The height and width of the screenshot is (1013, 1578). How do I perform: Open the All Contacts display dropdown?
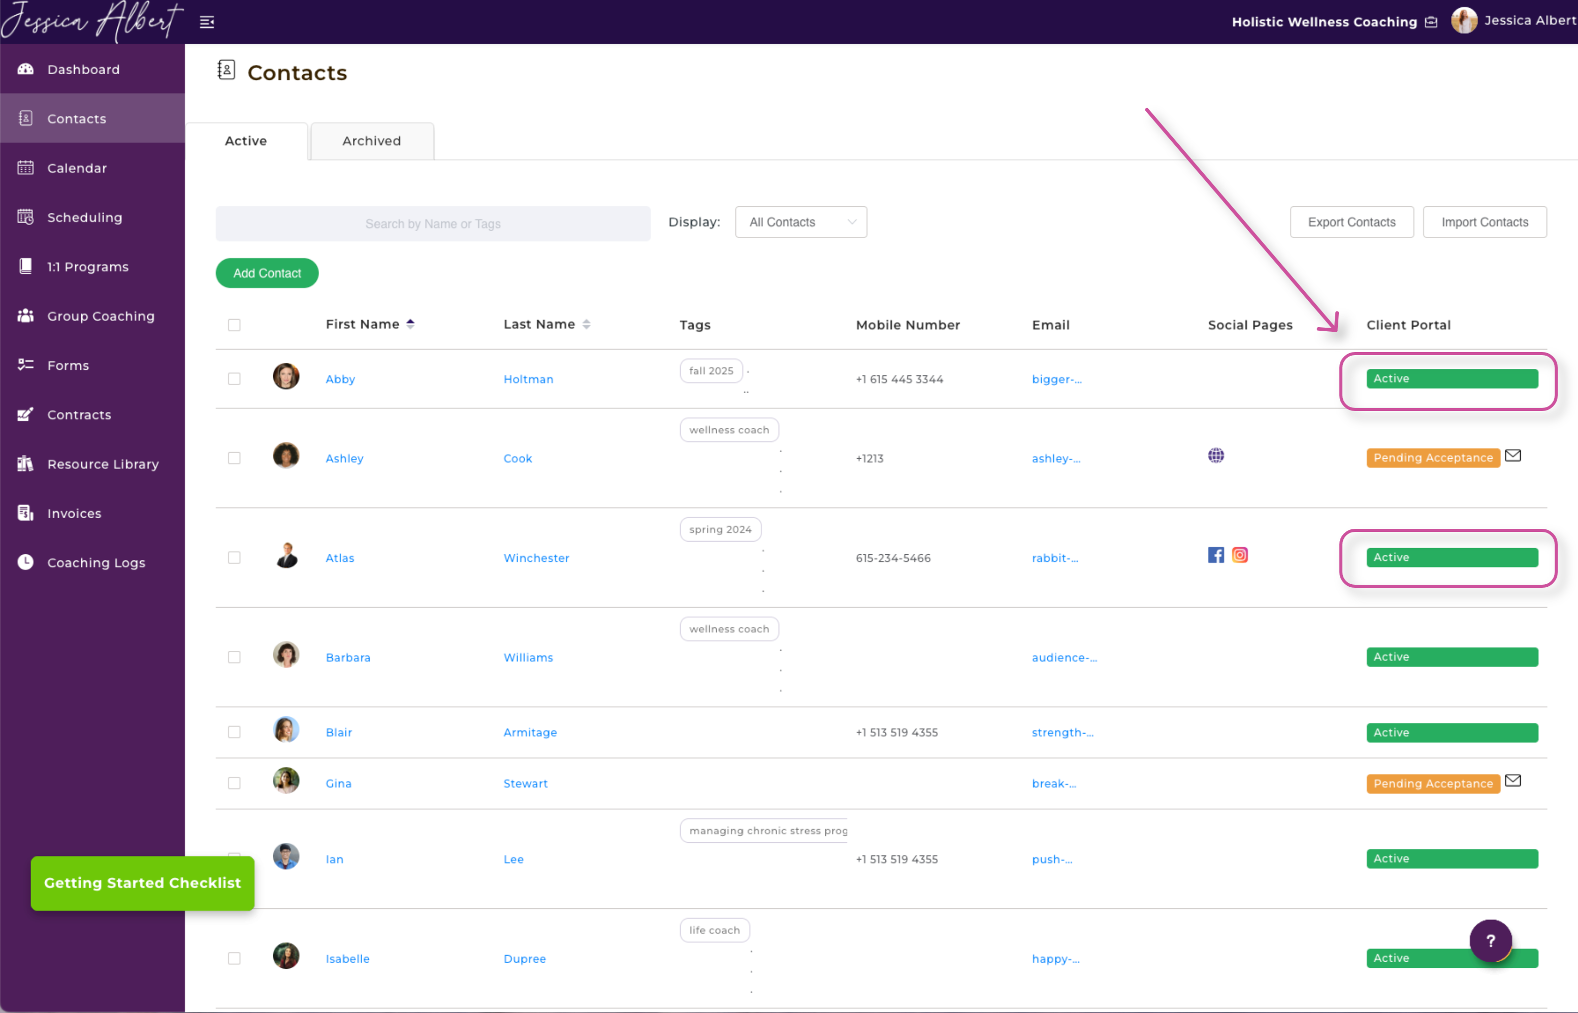pos(801,223)
